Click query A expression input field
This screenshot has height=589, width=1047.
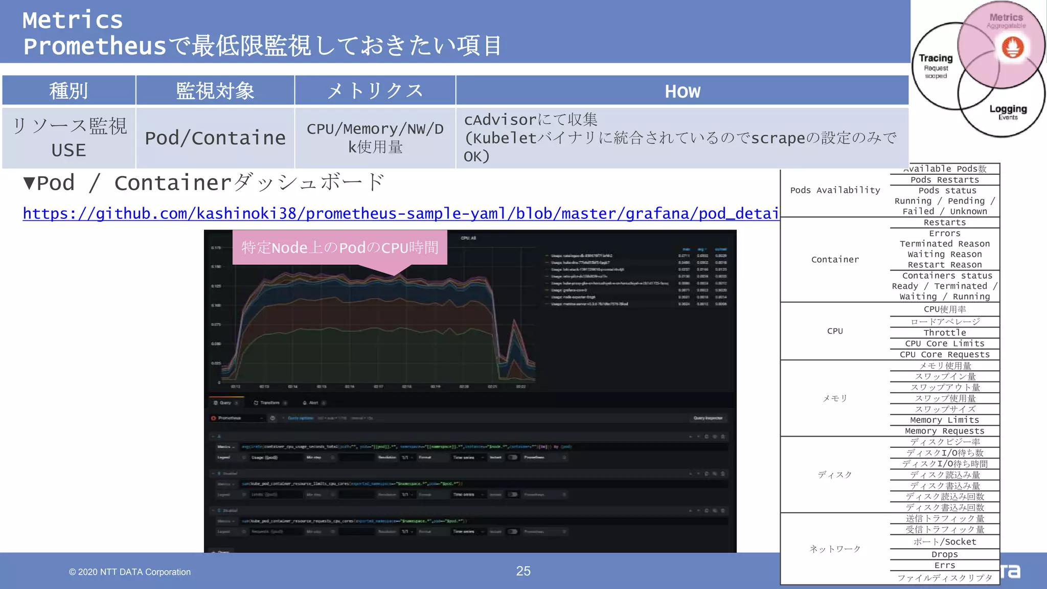pyautogui.click(x=484, y=446)
